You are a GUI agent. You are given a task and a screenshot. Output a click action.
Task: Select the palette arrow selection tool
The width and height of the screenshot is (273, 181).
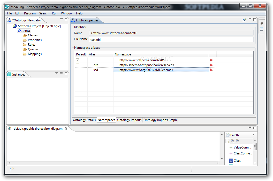tap(228, 141)
